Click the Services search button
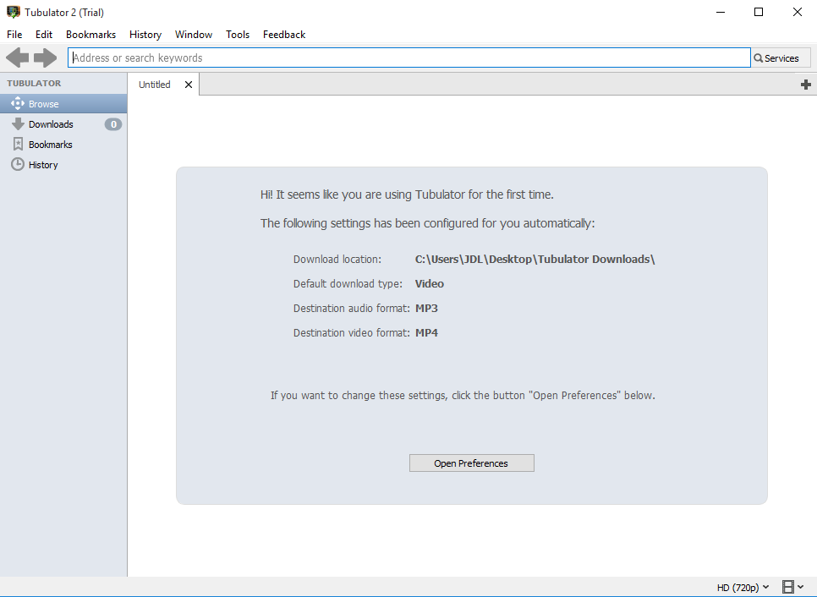This screenshot has height=597, width=817. pos(781,58)
